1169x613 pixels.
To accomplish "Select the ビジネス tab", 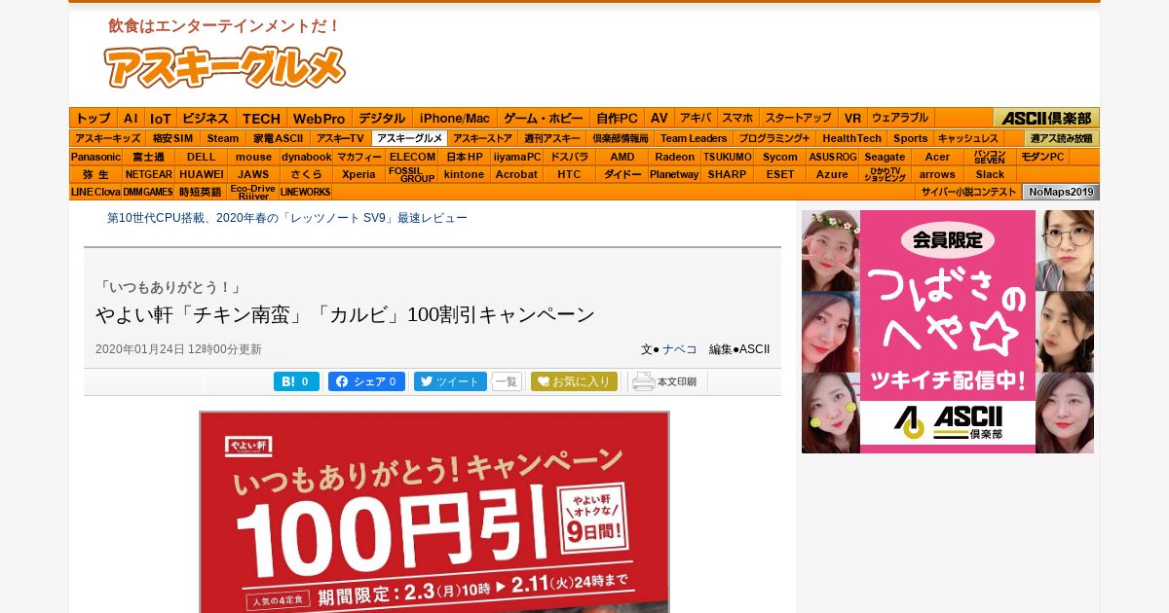I will point(207,118).
